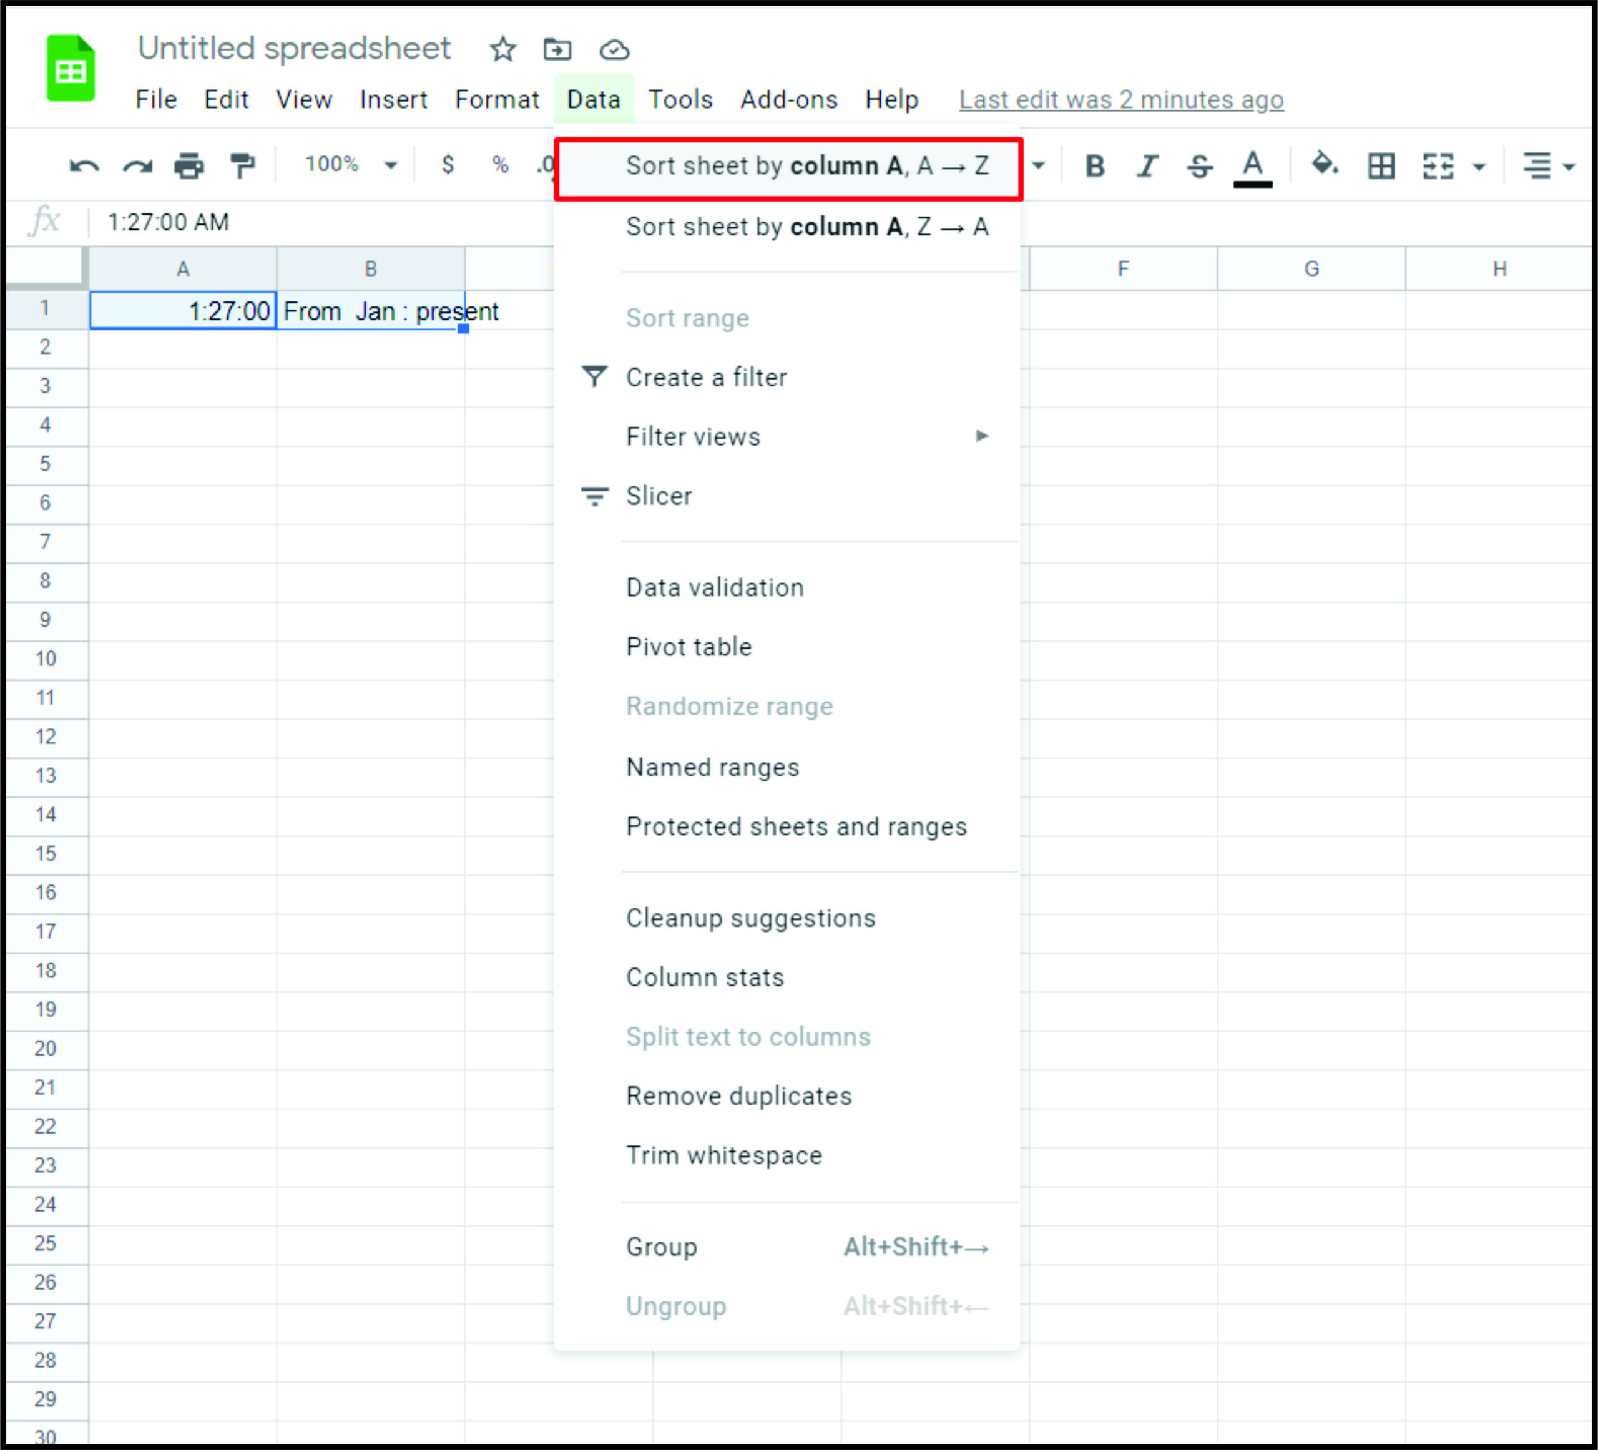Toggle bold formatting
Screen dimensions: 1598x1450
[1095, 167]
